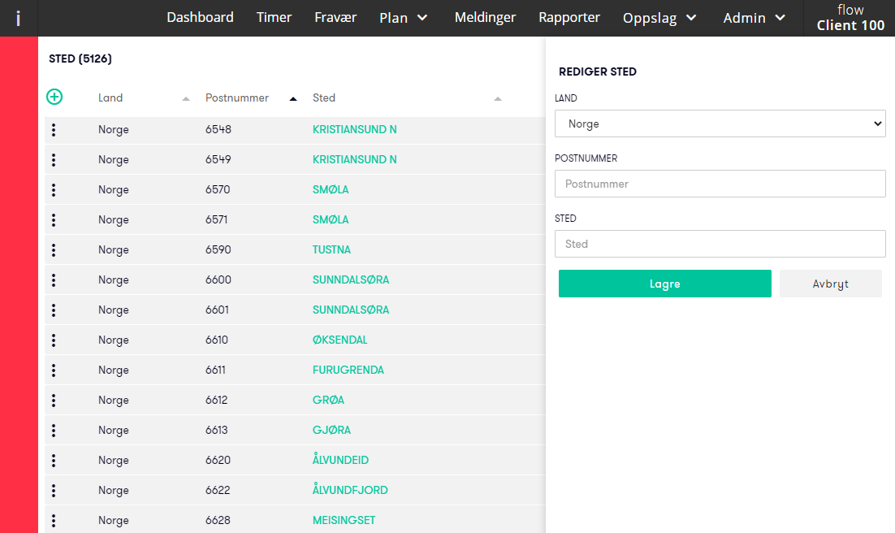Open the Fravær page

pyautogui.click(x=335, y=18)
